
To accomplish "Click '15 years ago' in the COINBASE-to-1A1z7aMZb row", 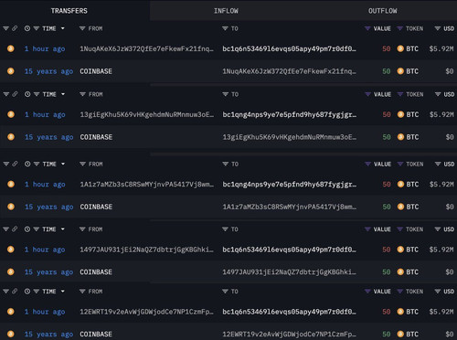I will pos(49,207).
